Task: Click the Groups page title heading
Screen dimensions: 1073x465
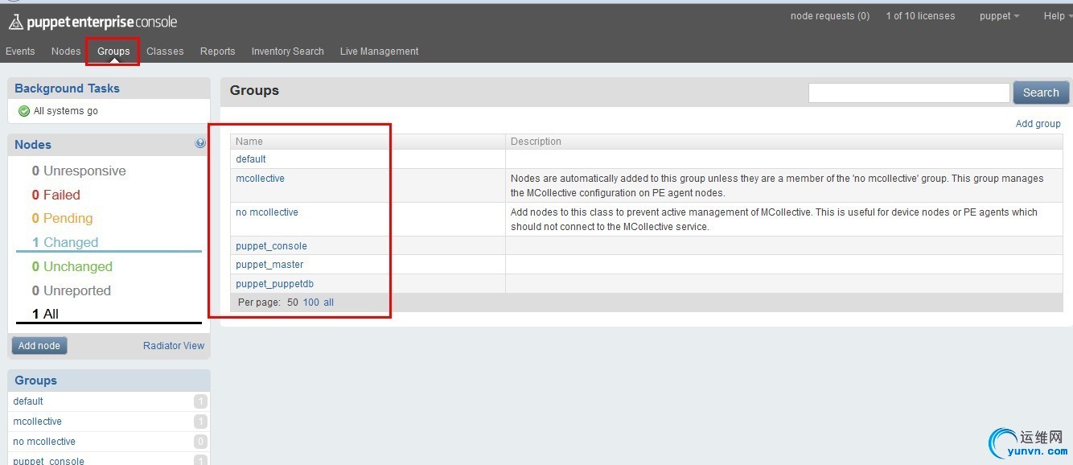Action: (254, 91)
